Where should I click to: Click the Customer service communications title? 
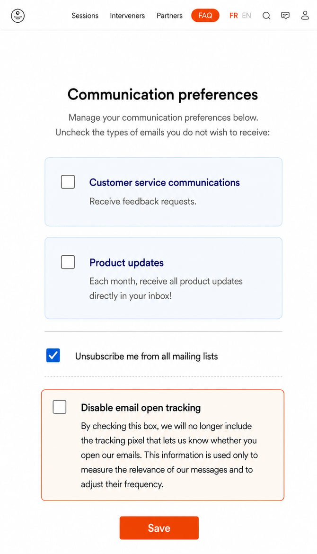[165, 182]
